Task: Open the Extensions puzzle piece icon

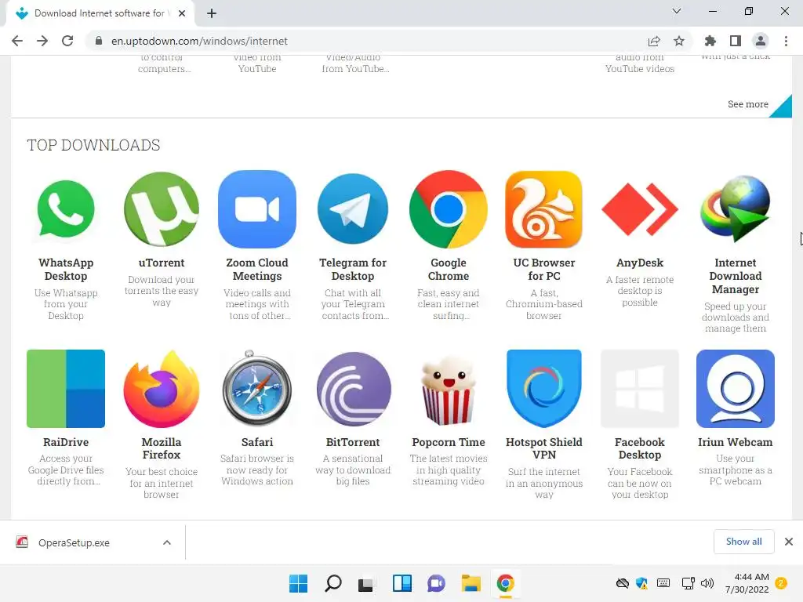Action: [x=710, y=41]
